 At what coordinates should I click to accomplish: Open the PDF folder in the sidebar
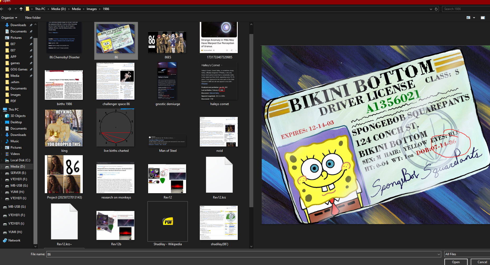coord(13,101)
